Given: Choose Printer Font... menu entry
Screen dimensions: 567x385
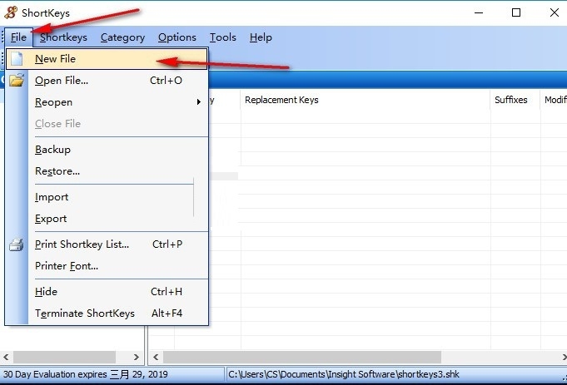Looking at the screenshot, I should tap(107, 266).
